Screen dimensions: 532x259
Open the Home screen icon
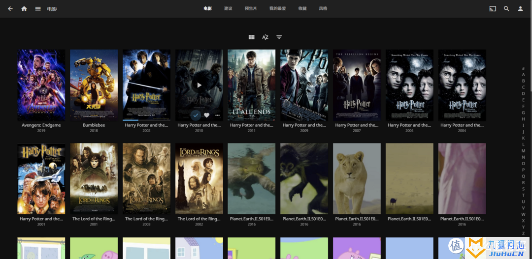point(24,9)
